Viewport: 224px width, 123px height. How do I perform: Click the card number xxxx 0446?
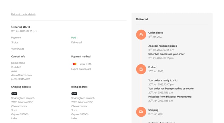86,64
